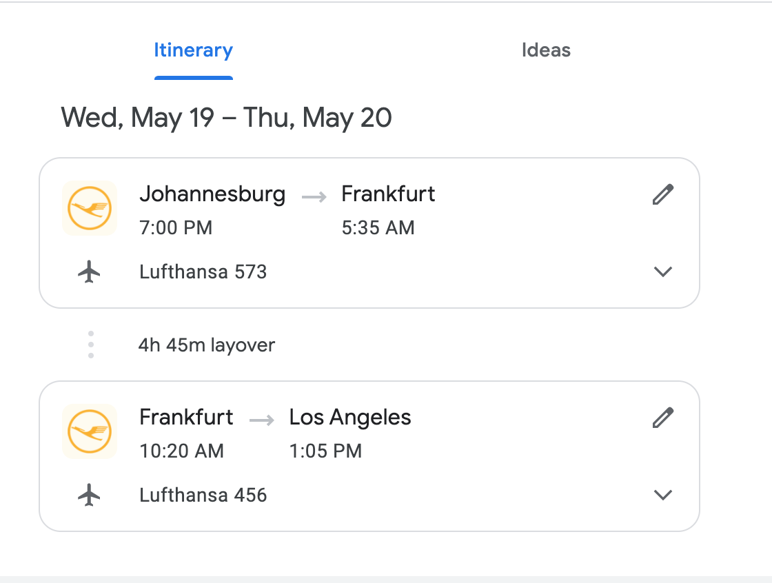Select the Wed, May 19 – Thu, May 20 heading

226,117
